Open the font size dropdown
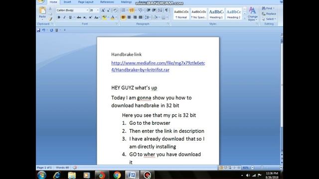This screenshot has height=179, width=319. tap(98, 10)
